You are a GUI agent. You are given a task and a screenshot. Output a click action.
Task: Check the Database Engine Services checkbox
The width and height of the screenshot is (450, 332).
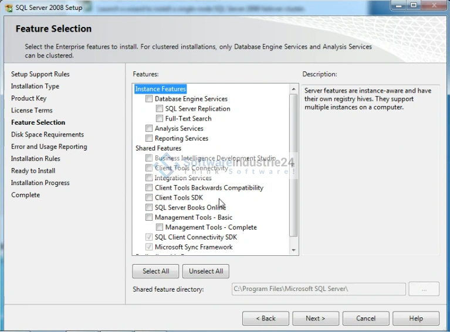click(x=149, y=99)
